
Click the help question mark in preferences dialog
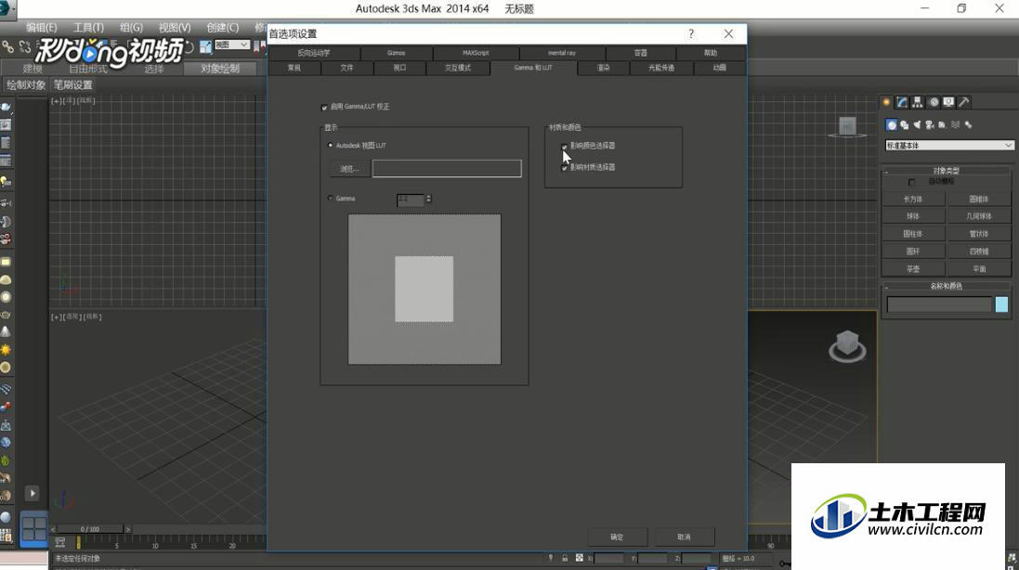691,33
